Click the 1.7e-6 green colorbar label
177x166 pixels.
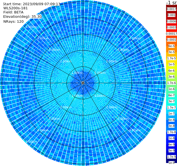pyautogui.click(x=172, y=83)
